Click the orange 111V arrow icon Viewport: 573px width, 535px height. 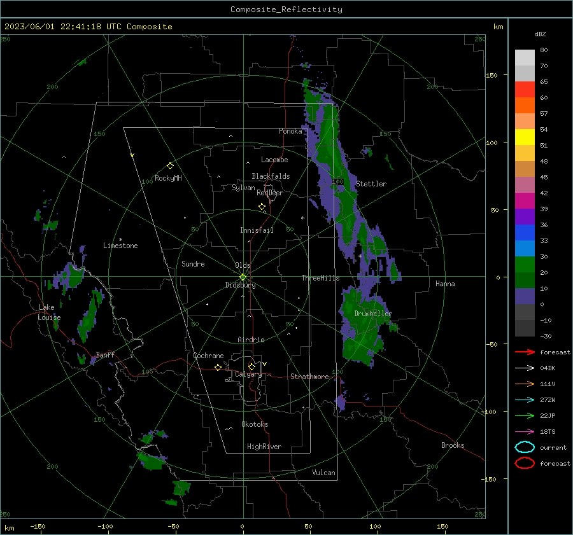[x=525, y=384]
